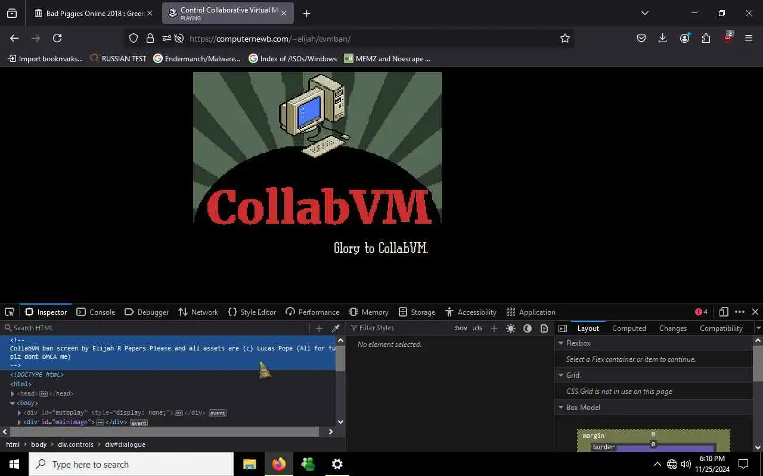Click the Filter Styles field
Image resolution: width=763 pixels, height=476 pixels.
click(x=399, y=328)
